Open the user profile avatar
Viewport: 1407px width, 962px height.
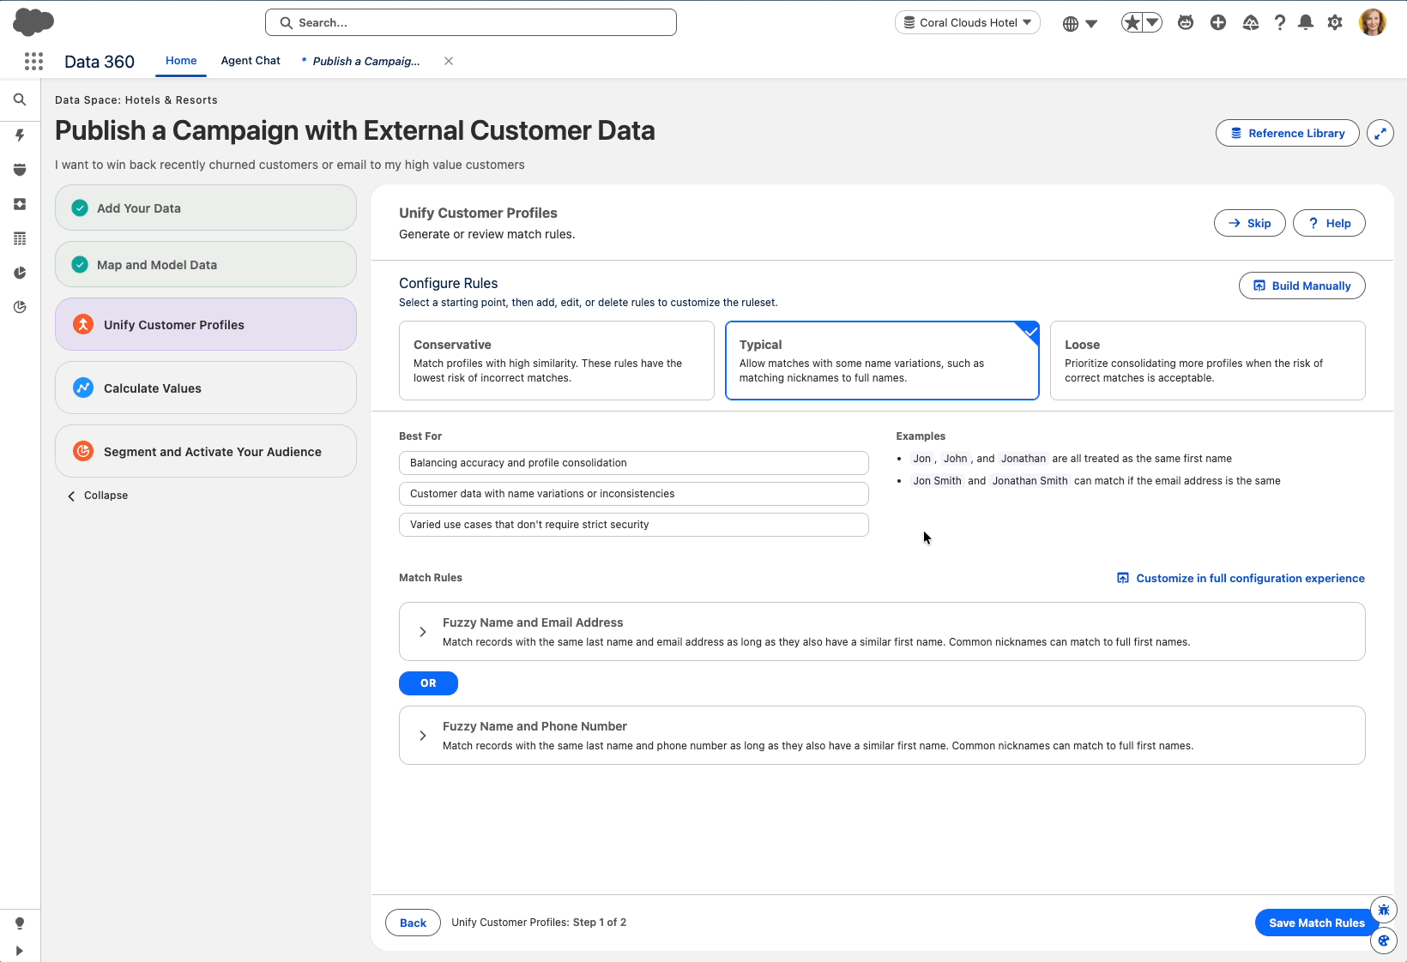1373,22
